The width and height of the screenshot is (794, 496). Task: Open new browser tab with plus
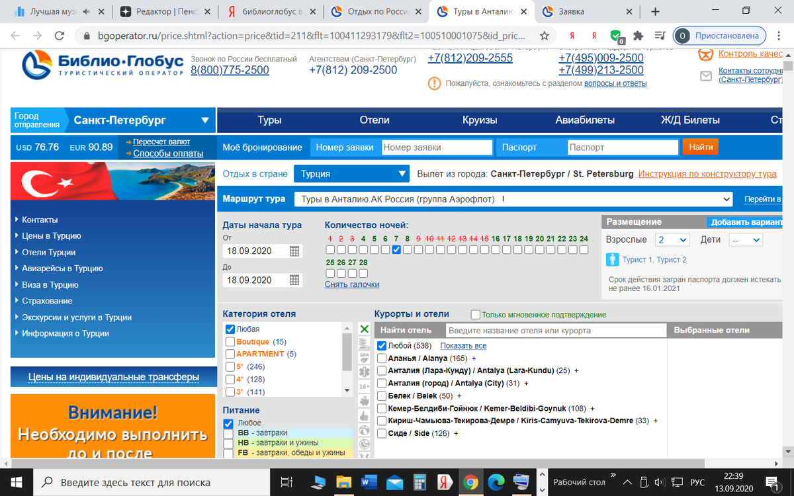tap(655, 11)
